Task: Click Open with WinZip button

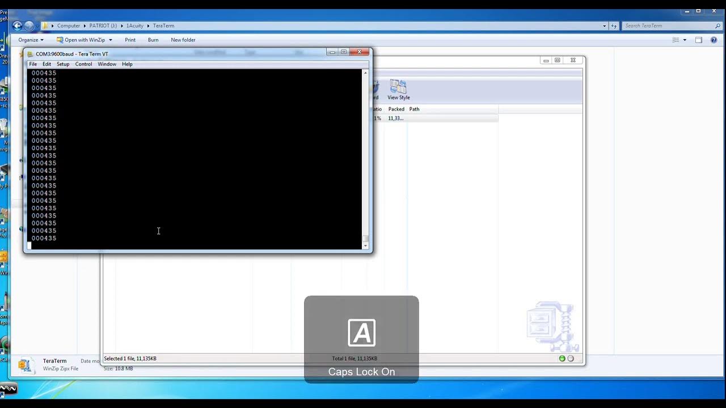Action: click(x=81, y=40)
